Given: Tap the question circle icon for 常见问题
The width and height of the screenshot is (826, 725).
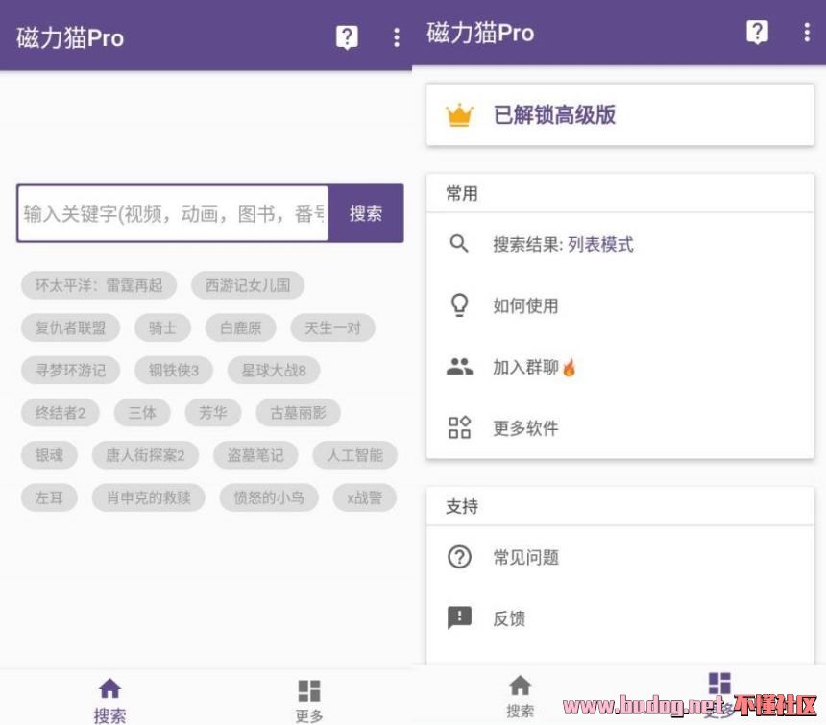Looking at the screenshot, I should (460, 557).
